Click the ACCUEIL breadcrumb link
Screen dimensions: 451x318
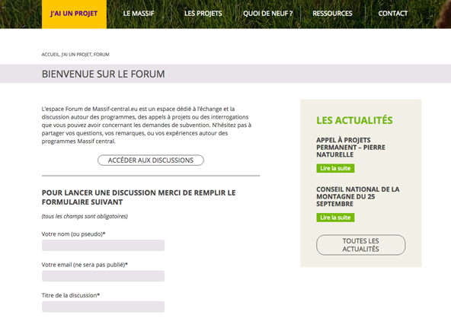(50, 55)
